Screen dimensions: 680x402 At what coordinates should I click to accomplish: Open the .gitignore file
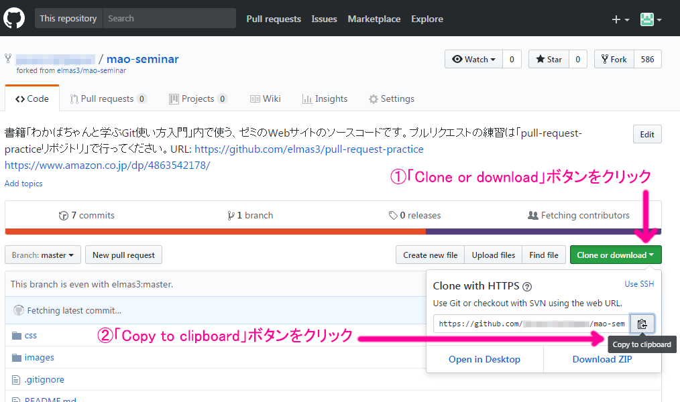[44, 379]
